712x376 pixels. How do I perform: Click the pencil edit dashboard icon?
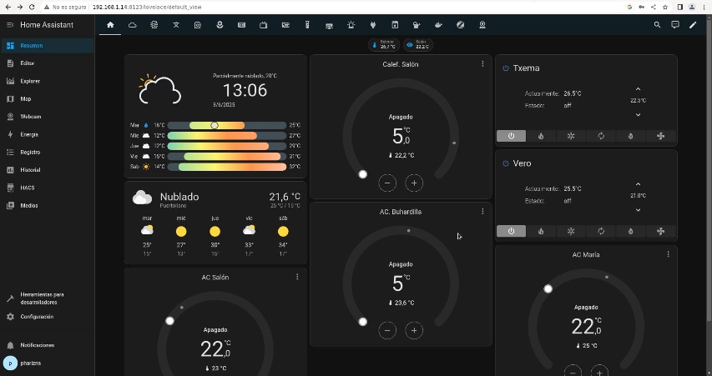pyautogui.click(x=693, y=25)
